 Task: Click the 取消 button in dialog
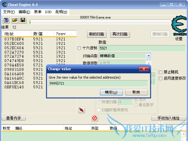click(136, 92)
